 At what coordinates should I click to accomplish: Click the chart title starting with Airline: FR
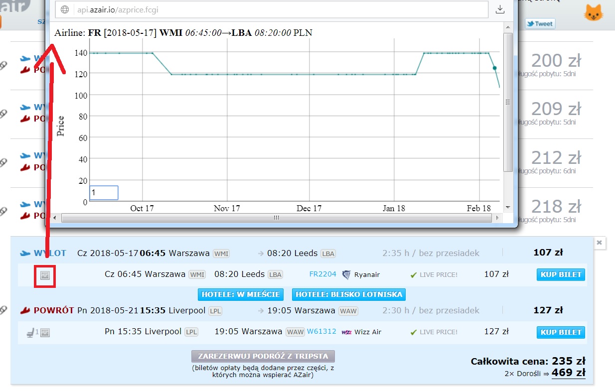tap(183, 33)
